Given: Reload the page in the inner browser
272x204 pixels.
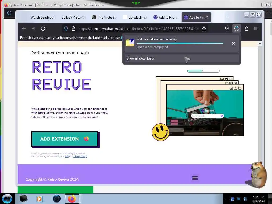Looking at the screenshot, I should [43, 29].
